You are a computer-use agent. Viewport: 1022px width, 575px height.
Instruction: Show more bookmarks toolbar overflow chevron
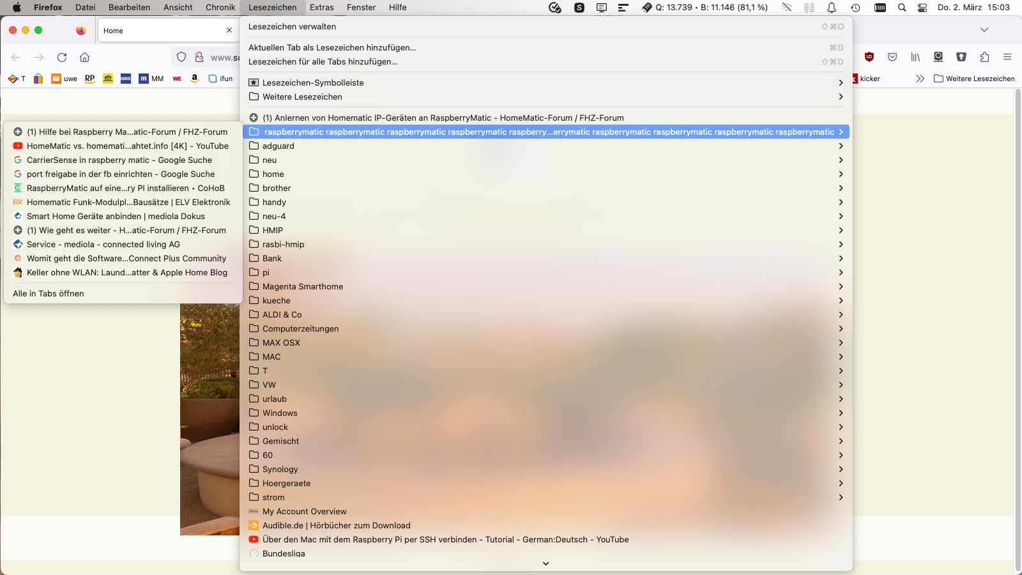(x=920, y=79)
